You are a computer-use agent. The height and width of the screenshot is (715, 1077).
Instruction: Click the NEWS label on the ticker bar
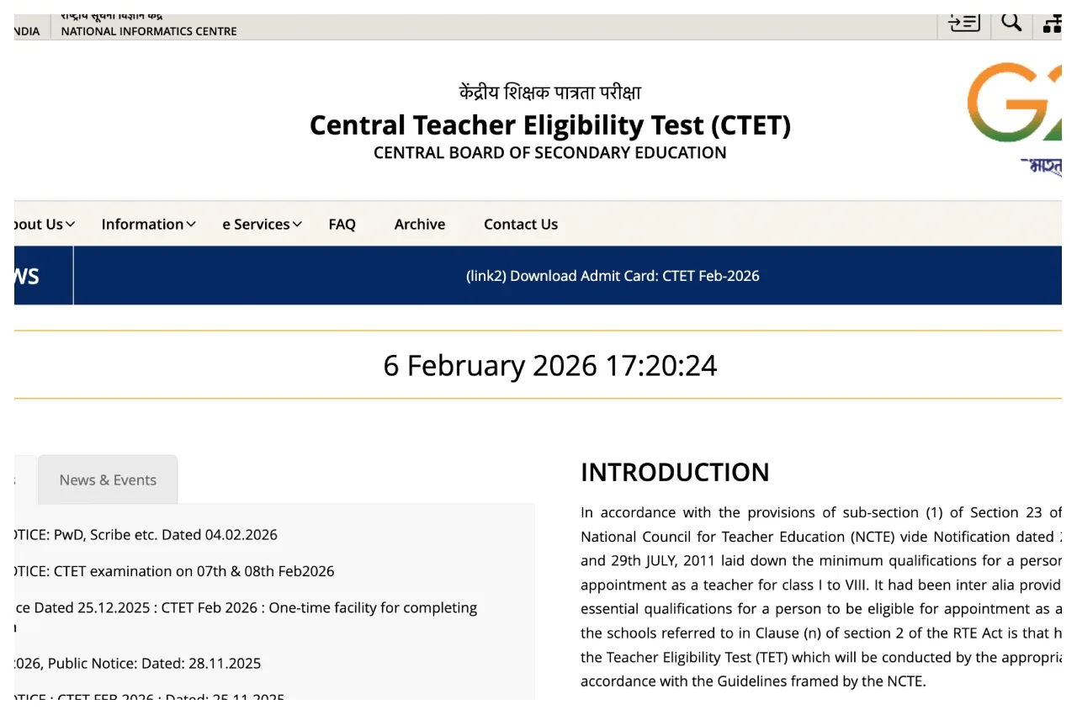point(29,275)
